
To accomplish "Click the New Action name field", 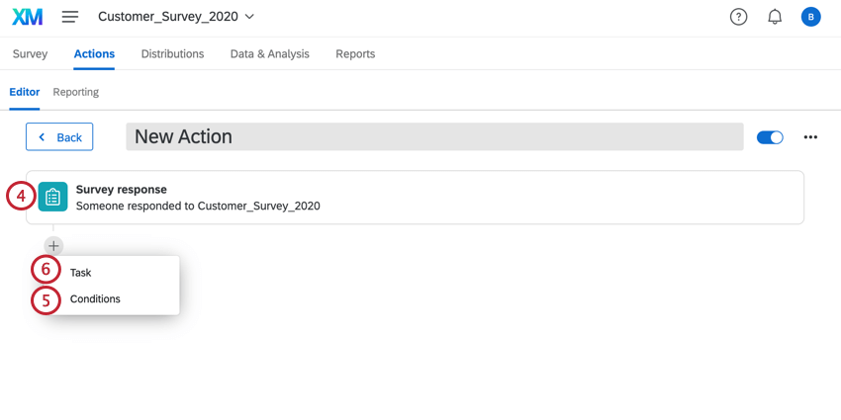I will pos(434,136).
